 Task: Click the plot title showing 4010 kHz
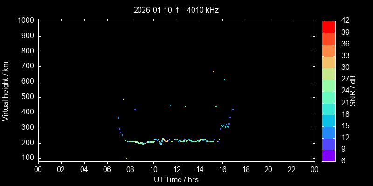pyautogui.click(x=176, y=10)
